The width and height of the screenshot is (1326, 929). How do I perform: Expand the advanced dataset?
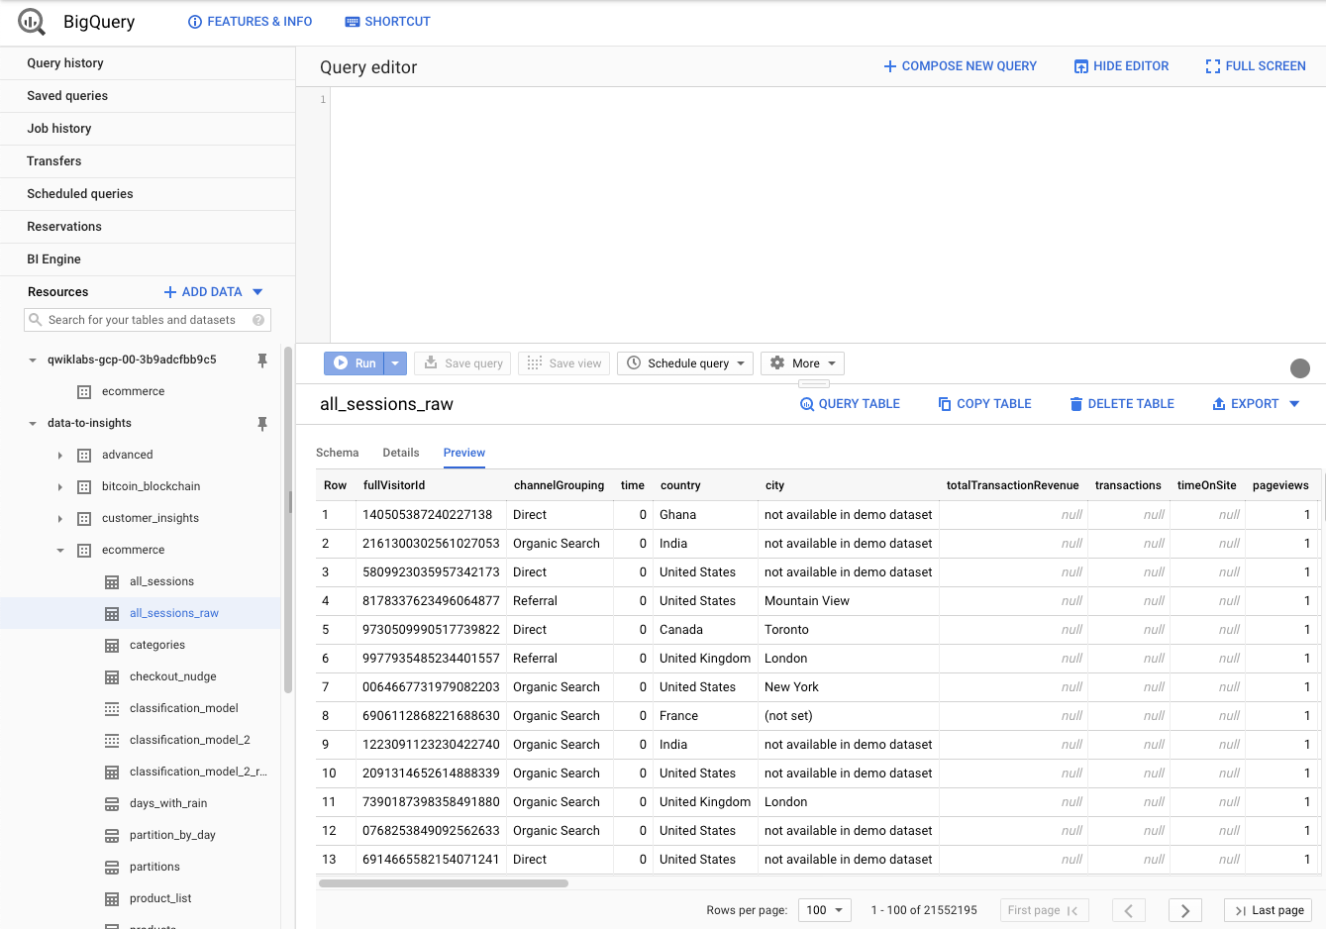[60, 456]
